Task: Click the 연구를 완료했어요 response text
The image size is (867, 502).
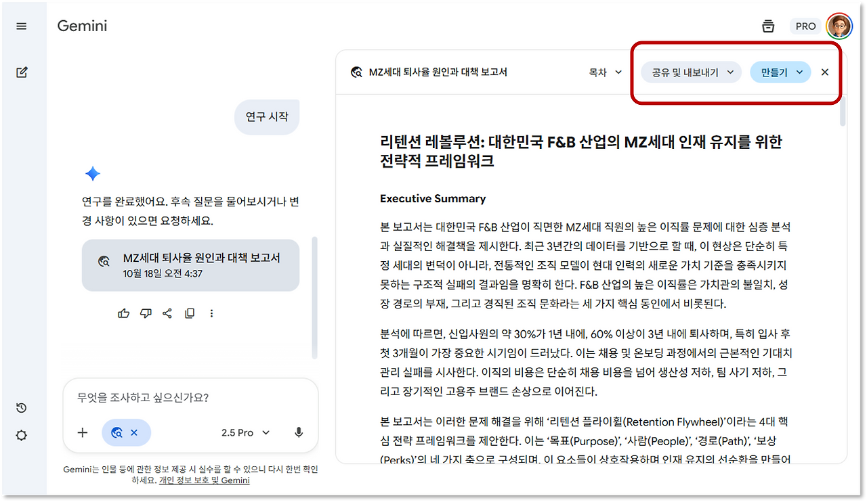Action: 190,212
